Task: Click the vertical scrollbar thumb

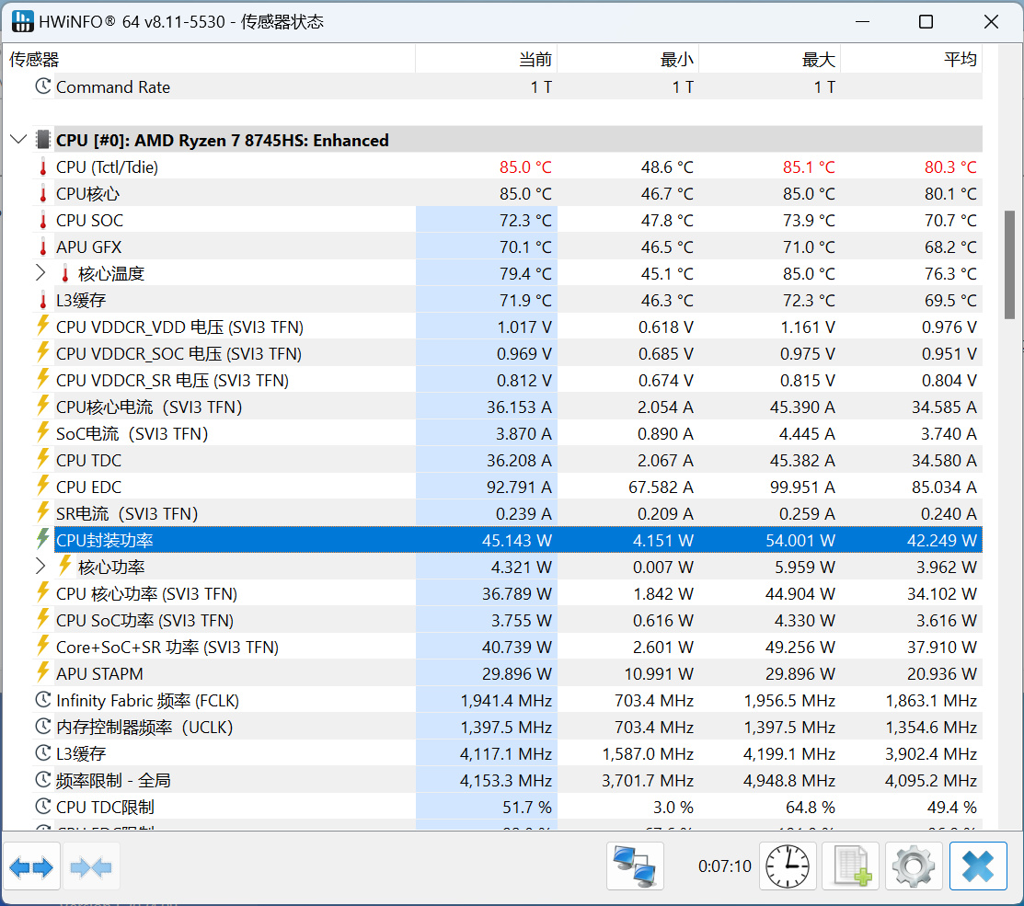Action: coord(1009,264)
